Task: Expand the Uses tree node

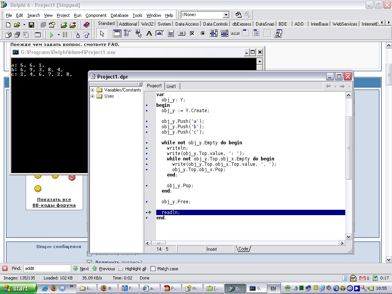Action: (93, 96)
